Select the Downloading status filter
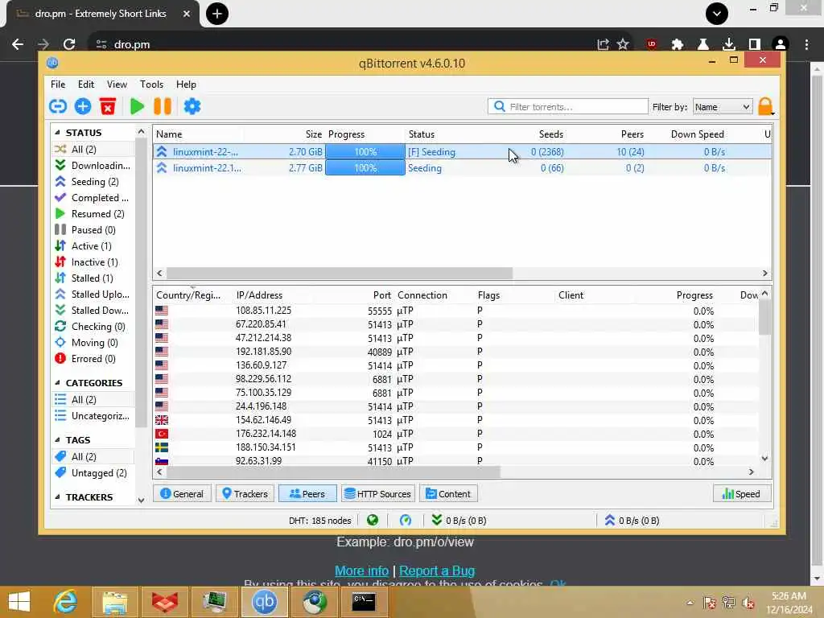The image size is (824, 618). 93,166
